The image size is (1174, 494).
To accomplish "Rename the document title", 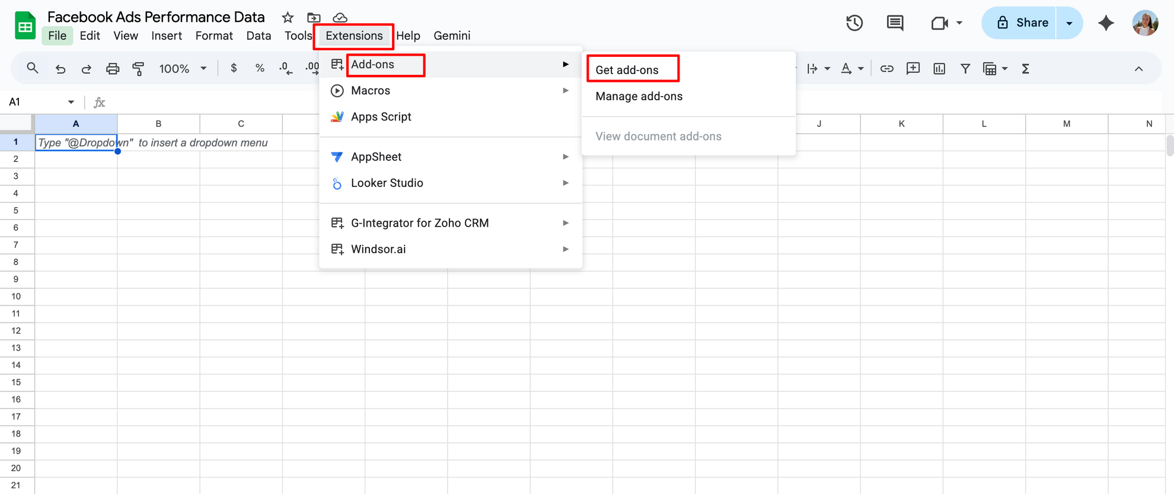I will [156, 17].
